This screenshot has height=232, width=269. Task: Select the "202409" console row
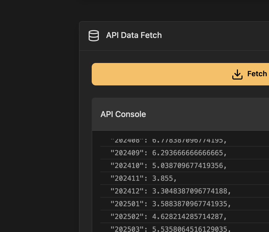point(185,153)
